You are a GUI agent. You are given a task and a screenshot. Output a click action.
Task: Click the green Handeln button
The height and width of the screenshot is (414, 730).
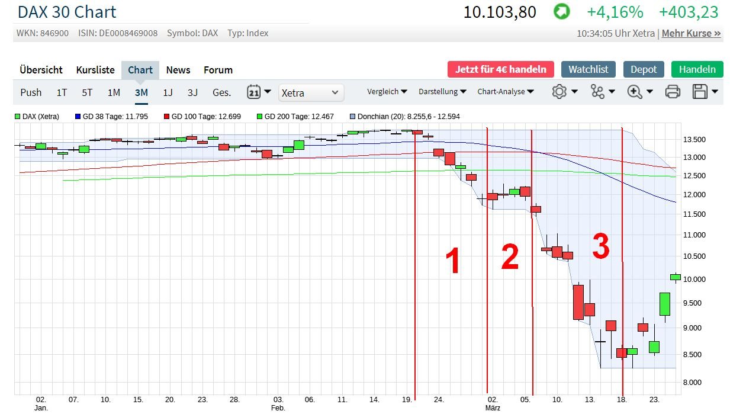697,69
